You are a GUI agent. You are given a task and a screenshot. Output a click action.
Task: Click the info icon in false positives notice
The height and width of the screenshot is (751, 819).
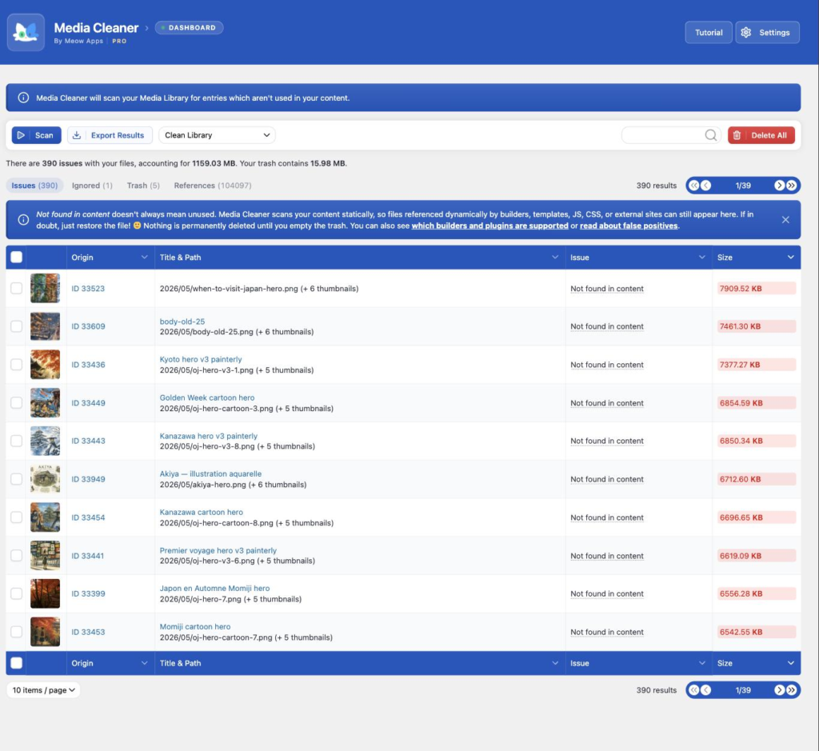point(23,220)
